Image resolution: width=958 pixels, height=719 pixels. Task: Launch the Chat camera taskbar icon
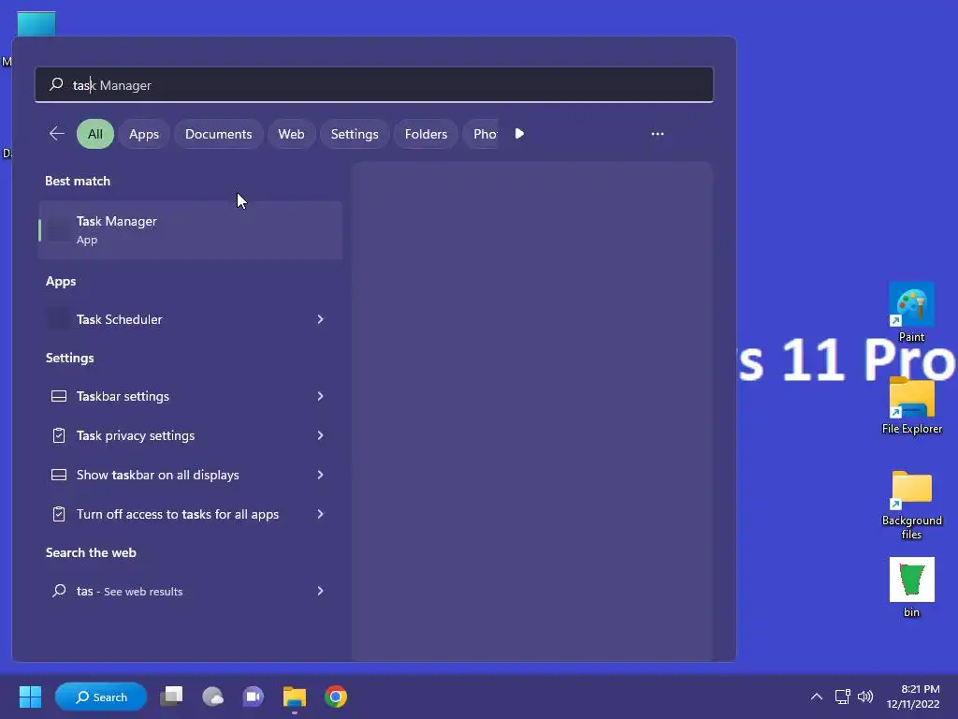pos(253,697)
